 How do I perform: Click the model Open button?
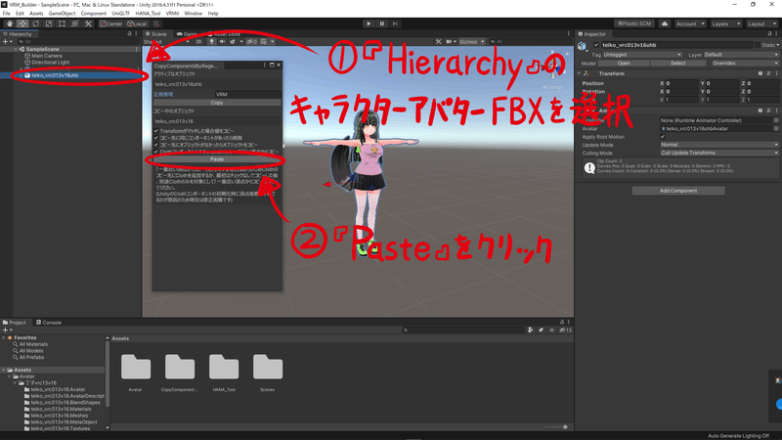pos(624,64)
